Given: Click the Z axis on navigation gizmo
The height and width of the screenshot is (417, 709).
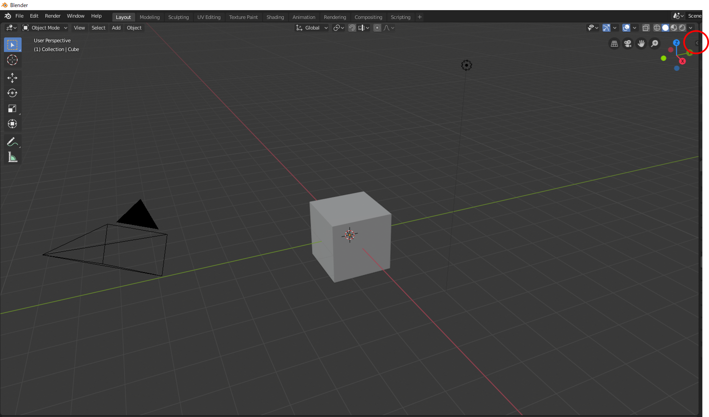Looking at the screenshot, I should (x=676, y=43).
